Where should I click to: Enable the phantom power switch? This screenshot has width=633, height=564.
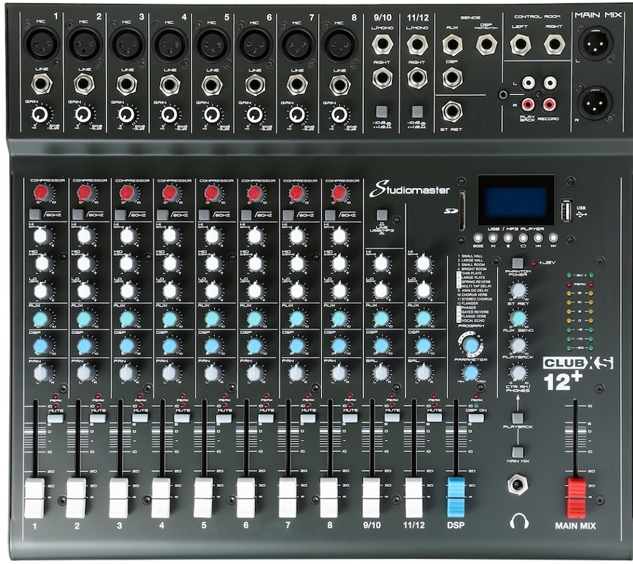517,264
